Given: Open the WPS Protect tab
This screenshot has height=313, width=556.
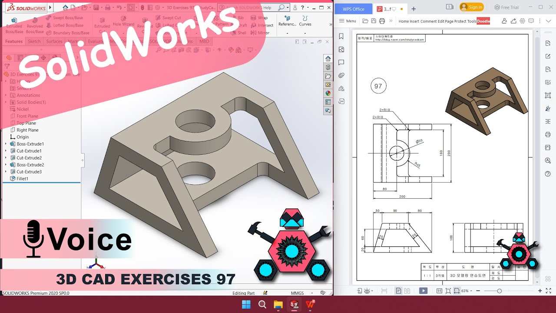Looking at the screenshot, I should (460, 21).
